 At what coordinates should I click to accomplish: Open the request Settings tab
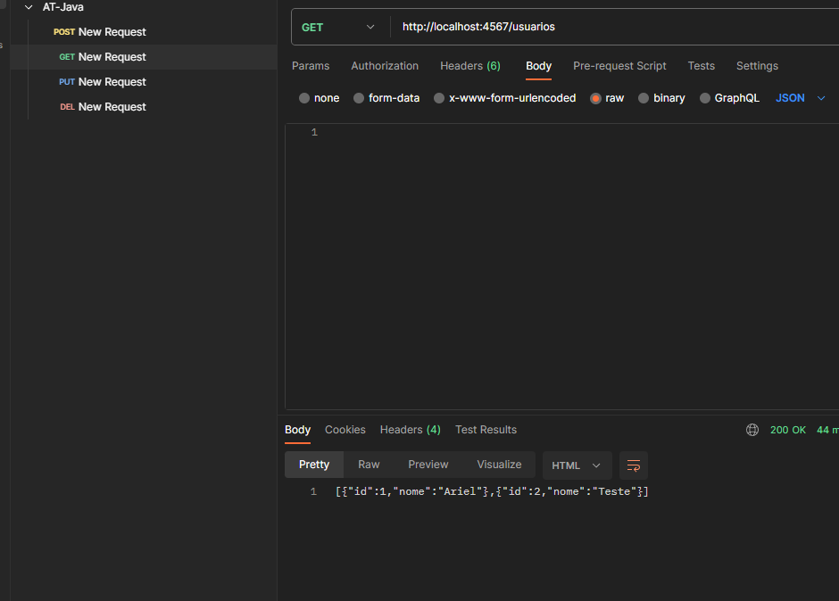coord(757,66)
